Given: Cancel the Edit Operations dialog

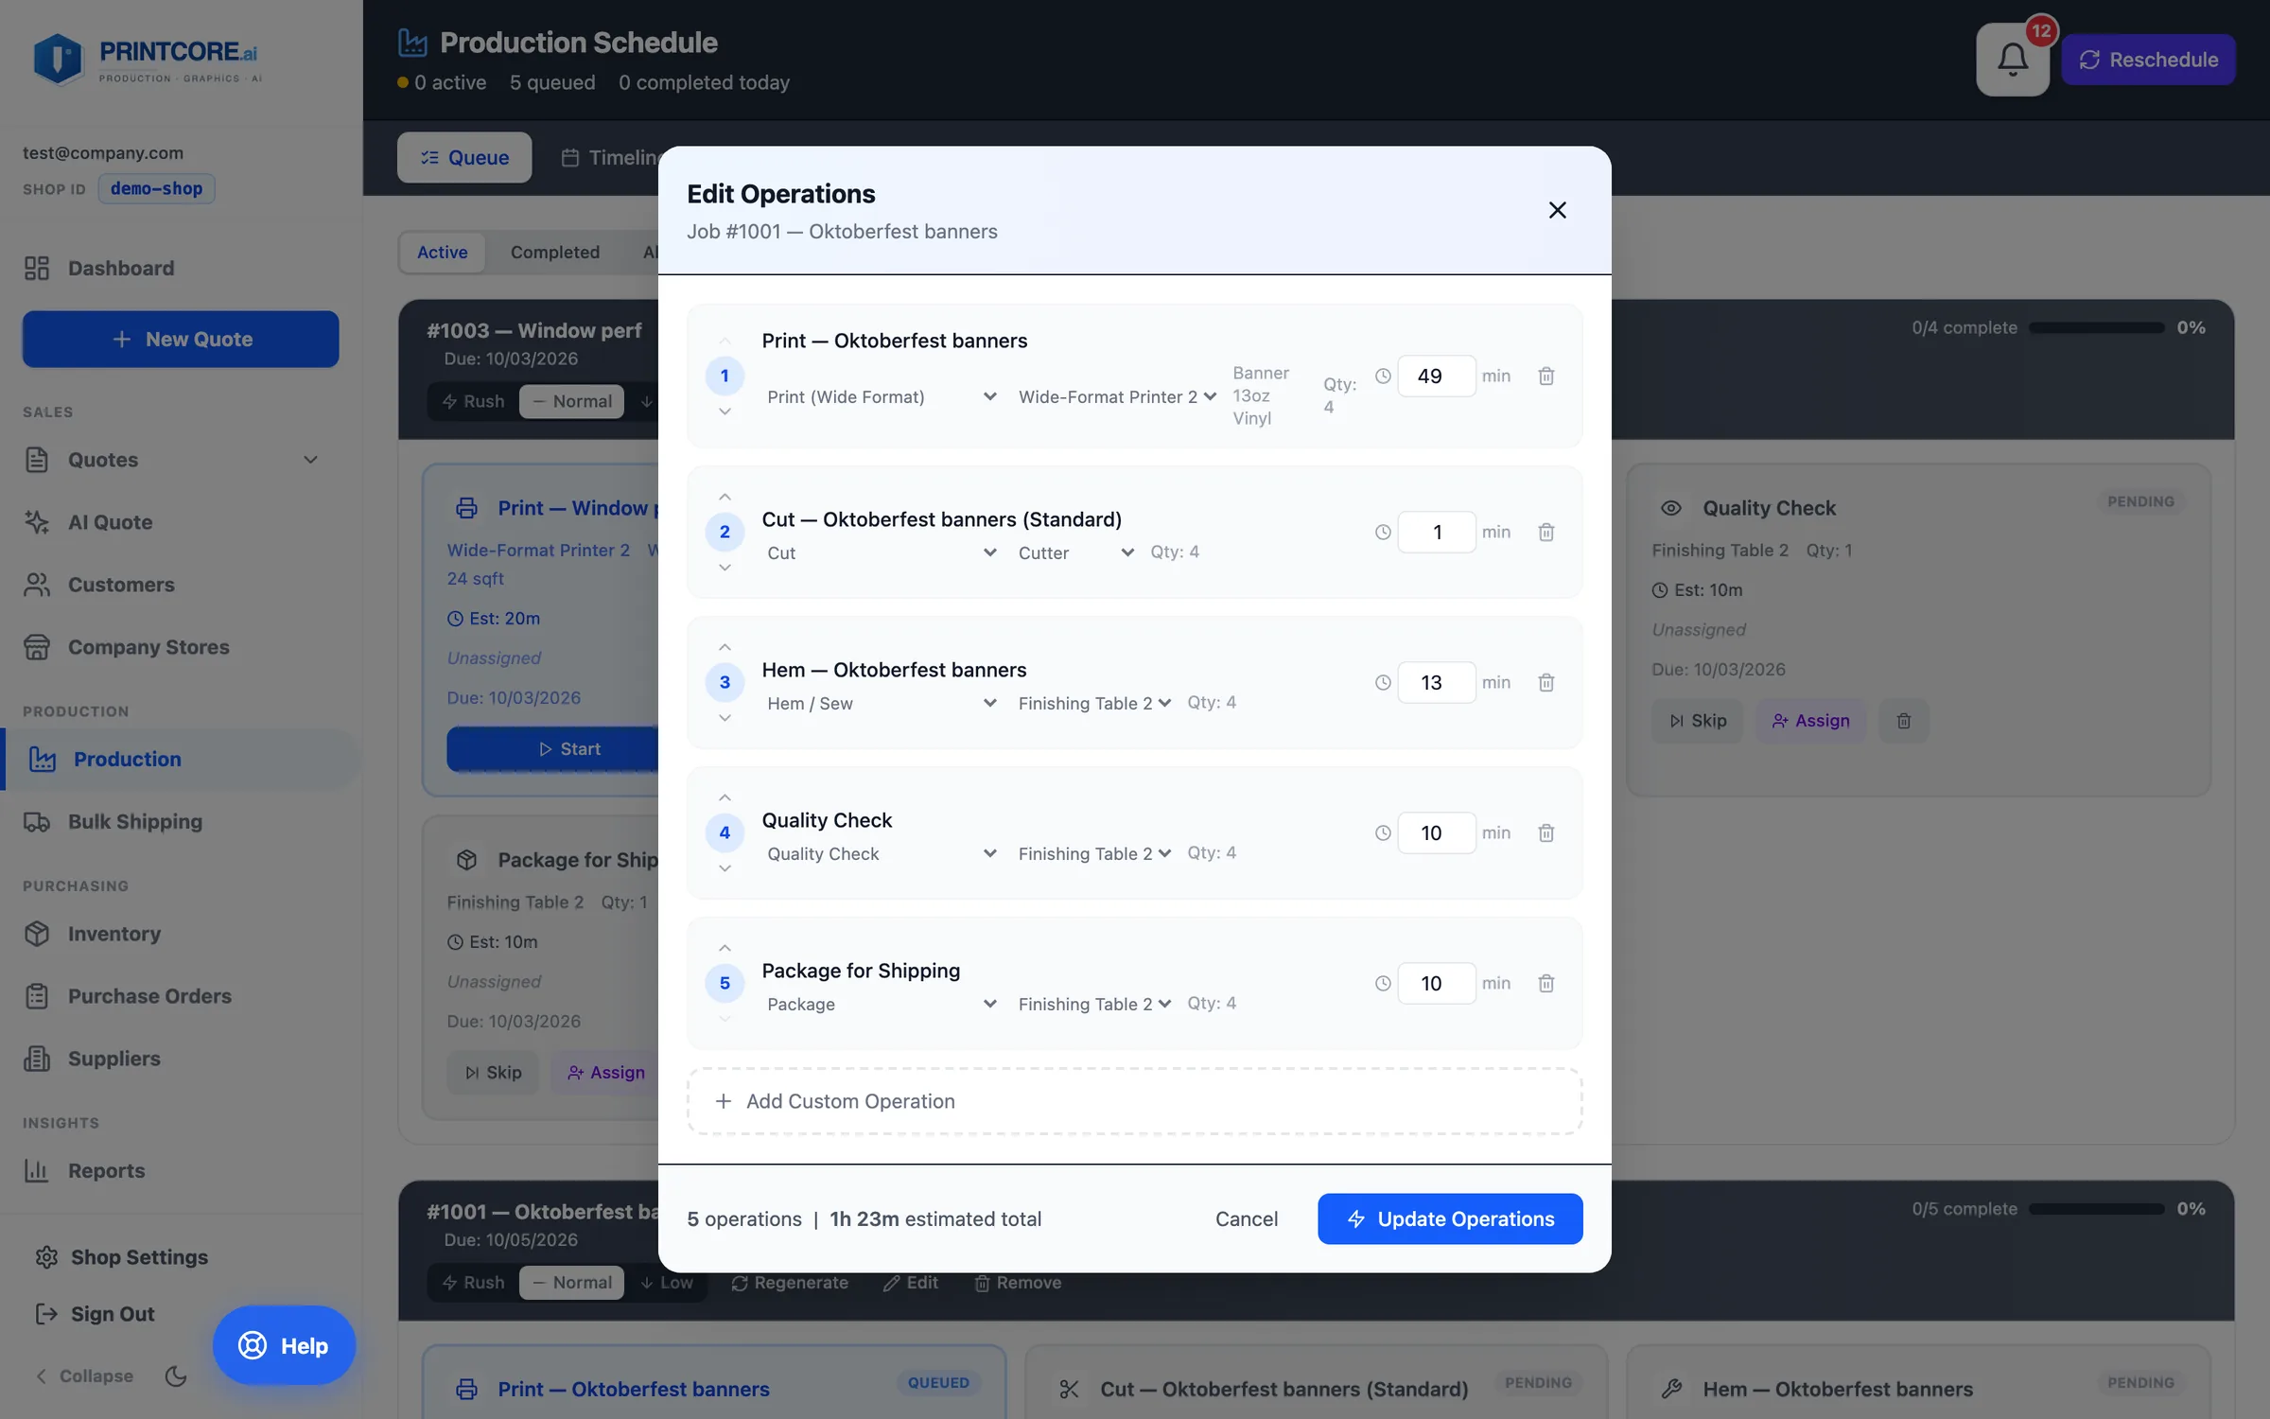Looking at the screenshot, I should (x=1246, y=1218).
